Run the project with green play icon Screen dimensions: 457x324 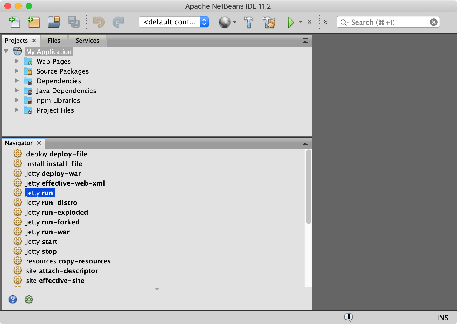(291, 22)
